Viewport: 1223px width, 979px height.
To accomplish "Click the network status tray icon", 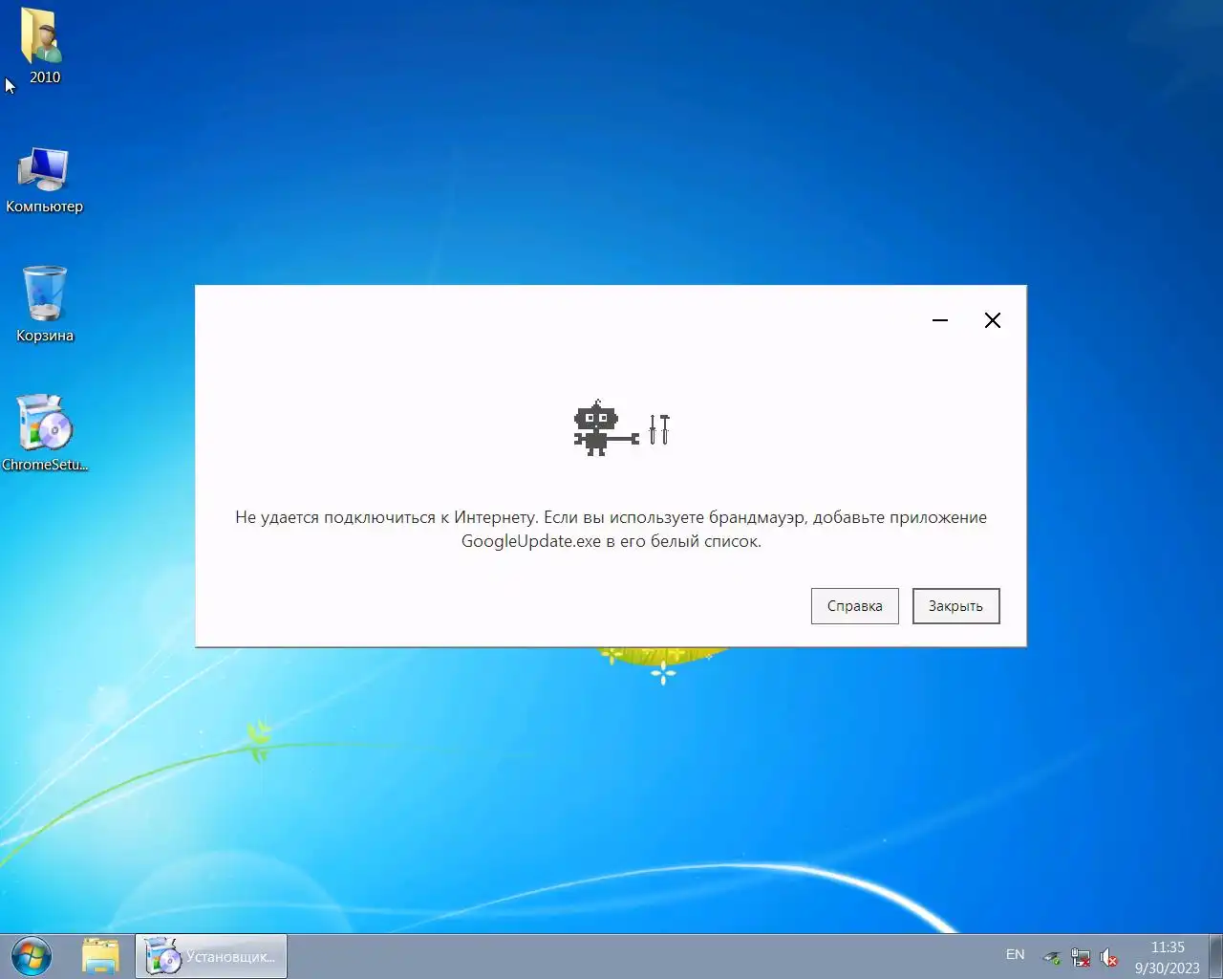I will [x=1081, y=957].
